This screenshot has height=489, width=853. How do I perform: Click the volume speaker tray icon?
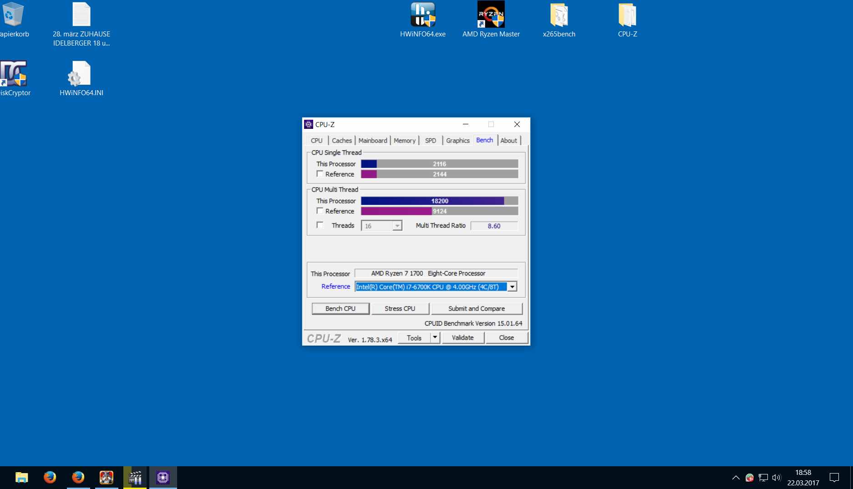pyautogui.click(x=776, y=478)
